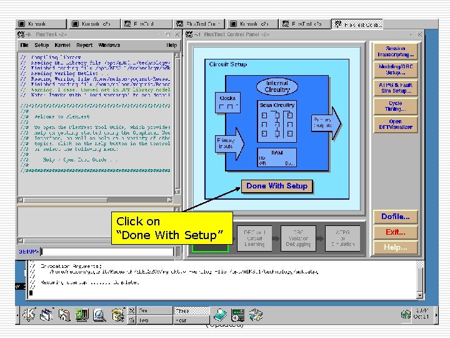Click the Primary Inputs arrow graphic
Viewport: 450px width, 338px height.
pos(229,144)
